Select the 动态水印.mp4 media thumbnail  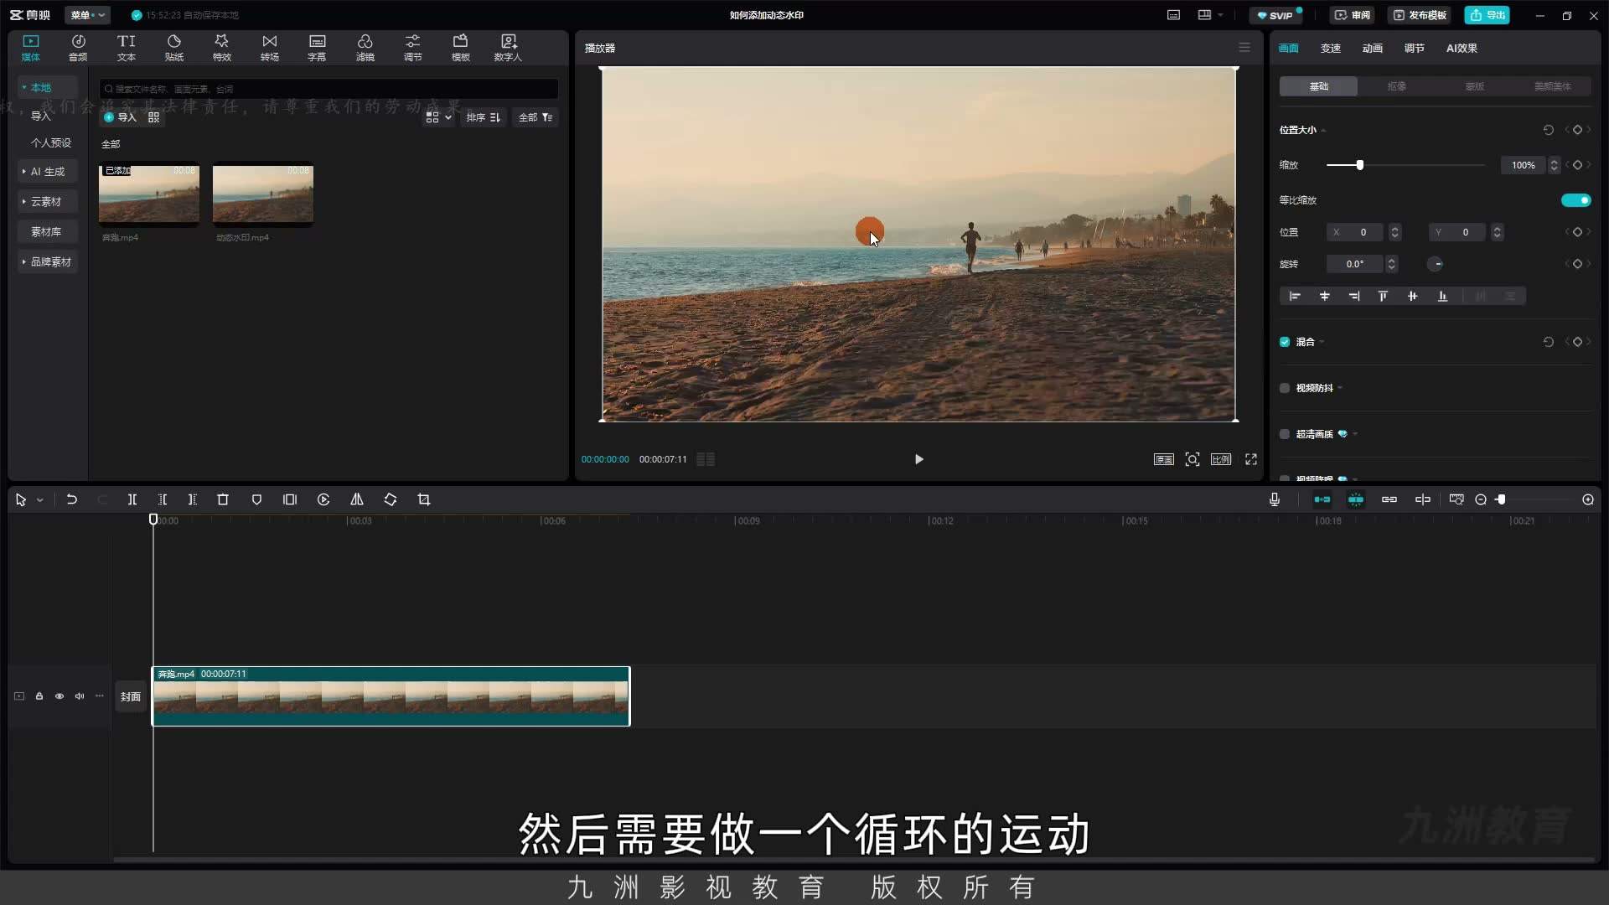click(263, 194)
